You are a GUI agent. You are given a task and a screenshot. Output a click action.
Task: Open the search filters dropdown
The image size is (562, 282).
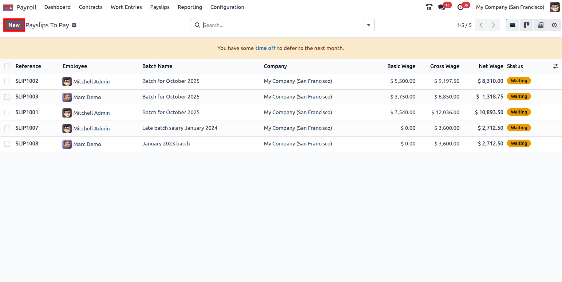368,25
